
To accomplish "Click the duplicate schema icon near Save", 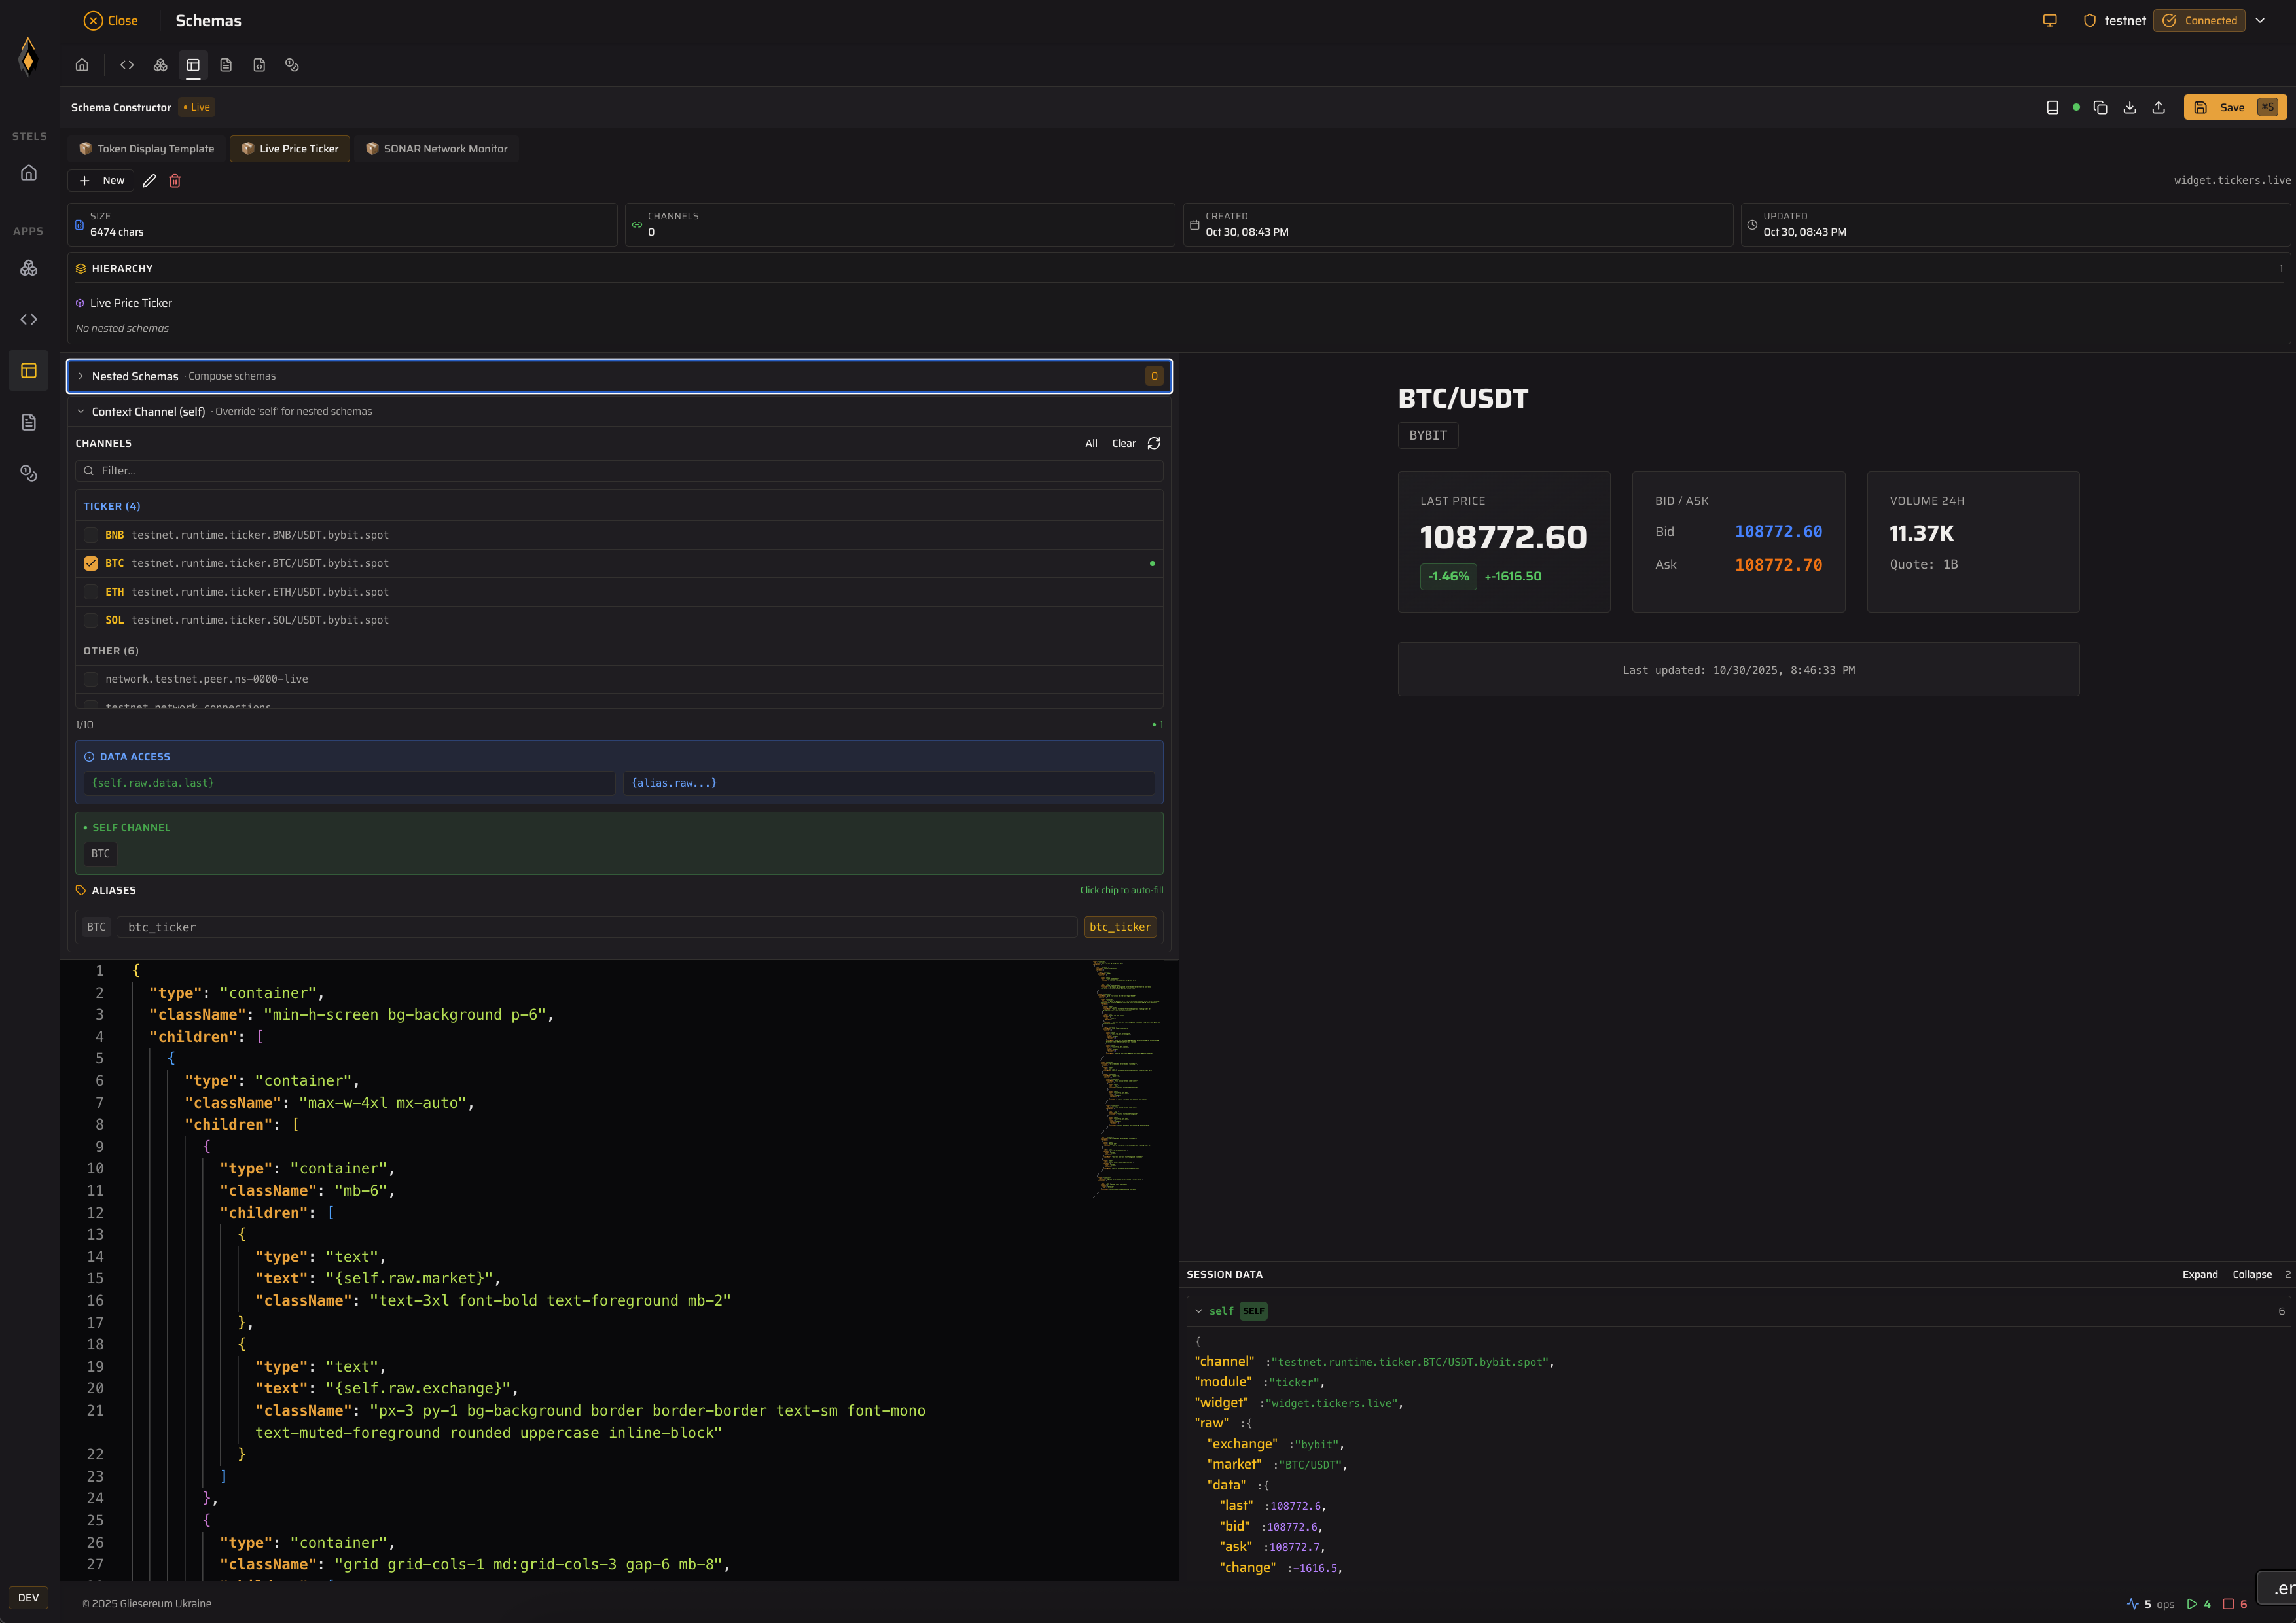I will (x=2101, y=107).
